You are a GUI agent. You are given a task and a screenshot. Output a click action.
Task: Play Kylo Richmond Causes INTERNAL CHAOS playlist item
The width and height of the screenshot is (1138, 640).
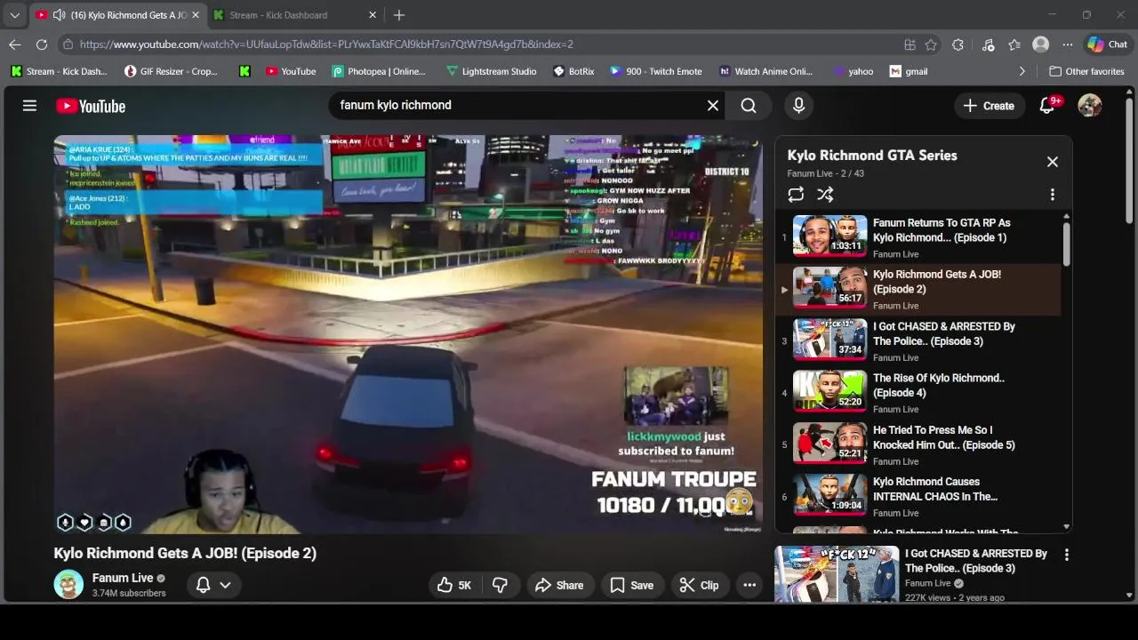click(x=919, y=497)
